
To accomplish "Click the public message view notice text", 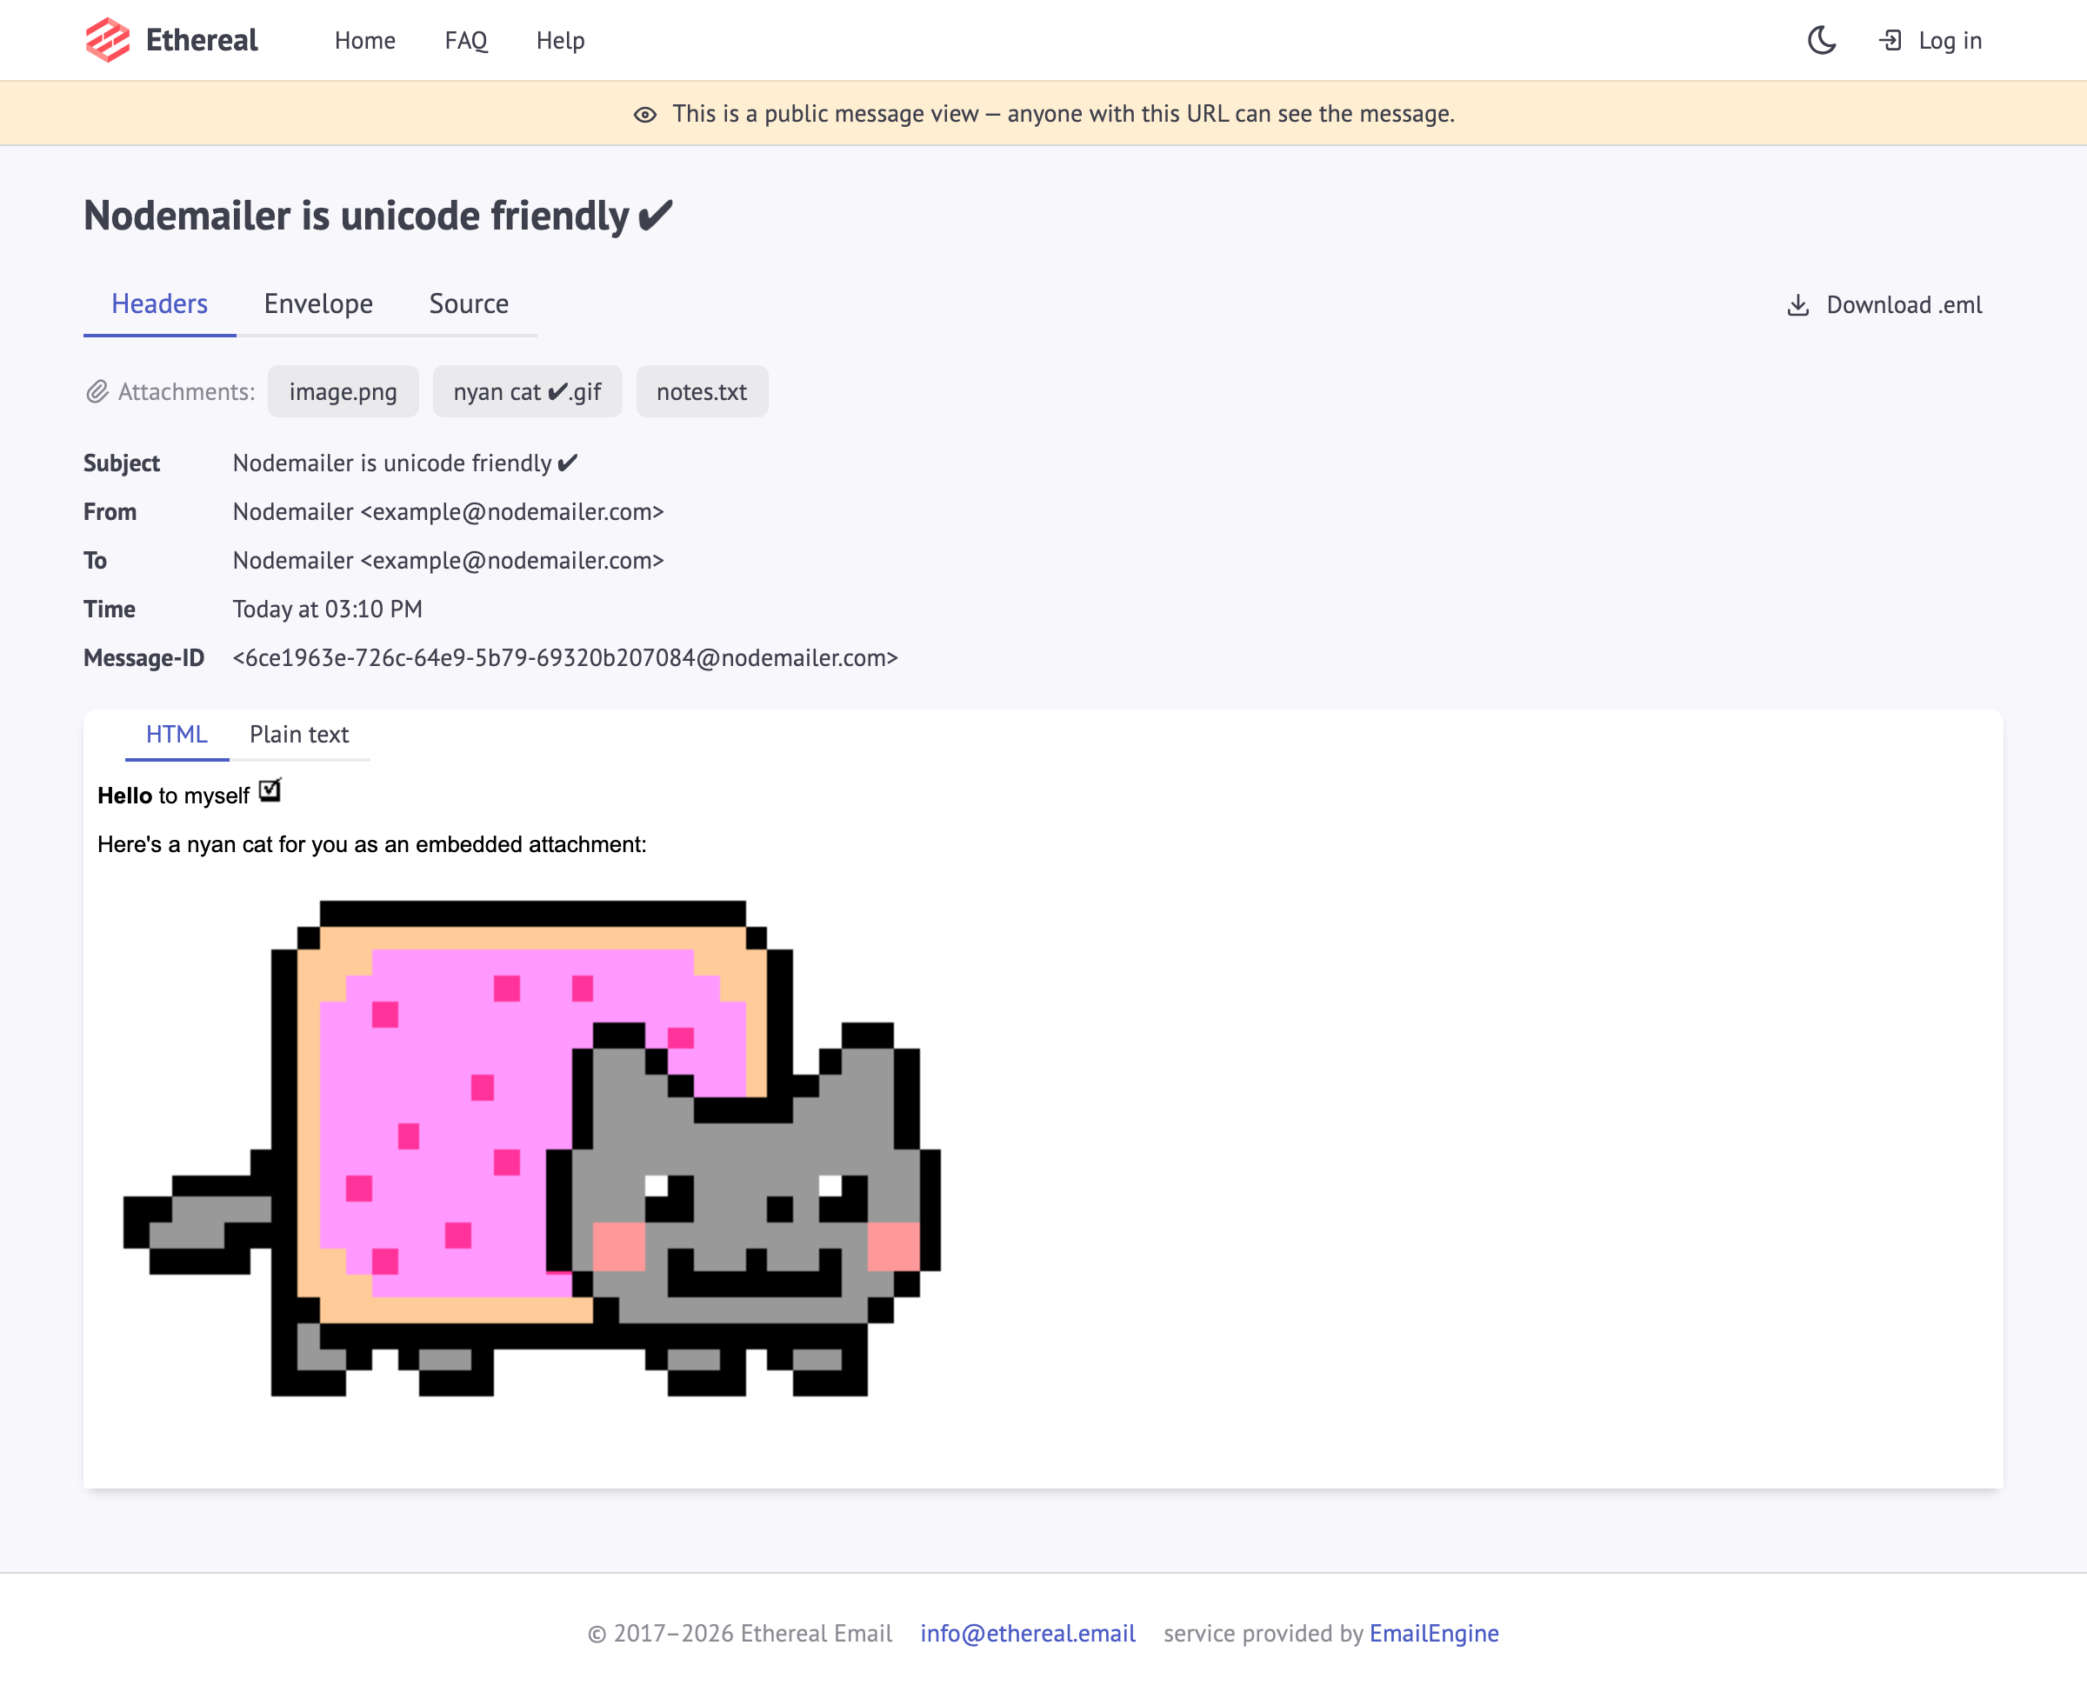I will tap(1064, 114).
